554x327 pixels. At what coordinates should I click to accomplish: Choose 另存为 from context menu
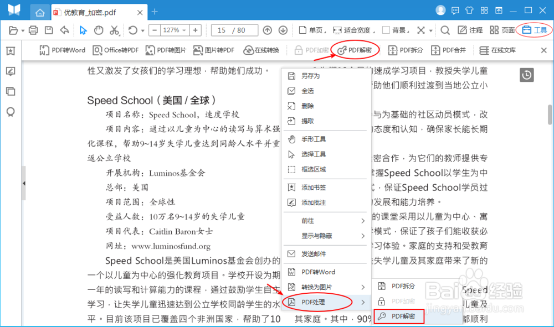(327, 76)
